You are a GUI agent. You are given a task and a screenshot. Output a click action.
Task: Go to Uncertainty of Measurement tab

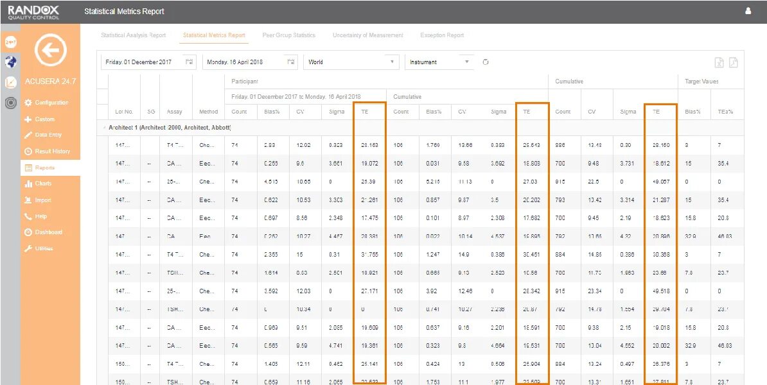(368, 35)
